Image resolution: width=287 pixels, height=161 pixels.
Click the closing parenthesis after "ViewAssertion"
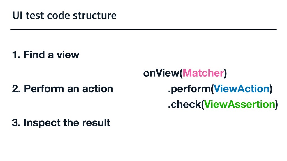pos(277,105)
